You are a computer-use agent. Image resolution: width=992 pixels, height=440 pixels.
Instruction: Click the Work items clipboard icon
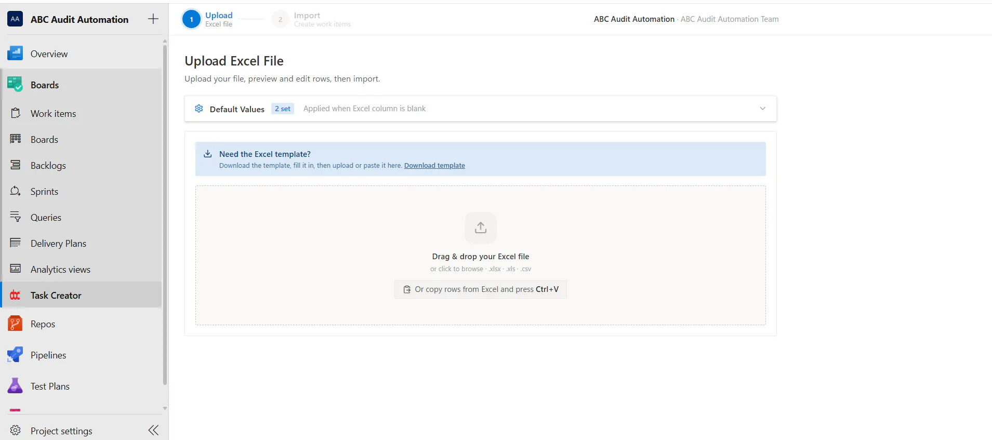[x=16, y=113]
